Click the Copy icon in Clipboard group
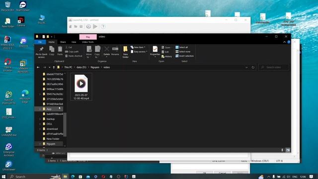This screenshot has width=318, height=179. 52,51
